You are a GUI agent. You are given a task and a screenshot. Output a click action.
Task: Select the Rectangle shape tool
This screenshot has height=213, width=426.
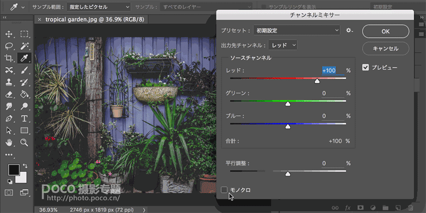24,130
